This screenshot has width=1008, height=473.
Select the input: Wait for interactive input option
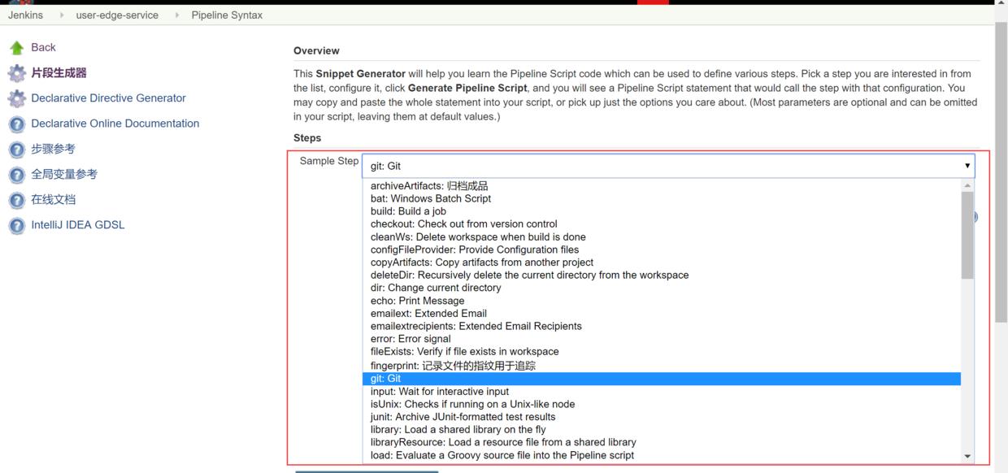(x=439, y=391)
